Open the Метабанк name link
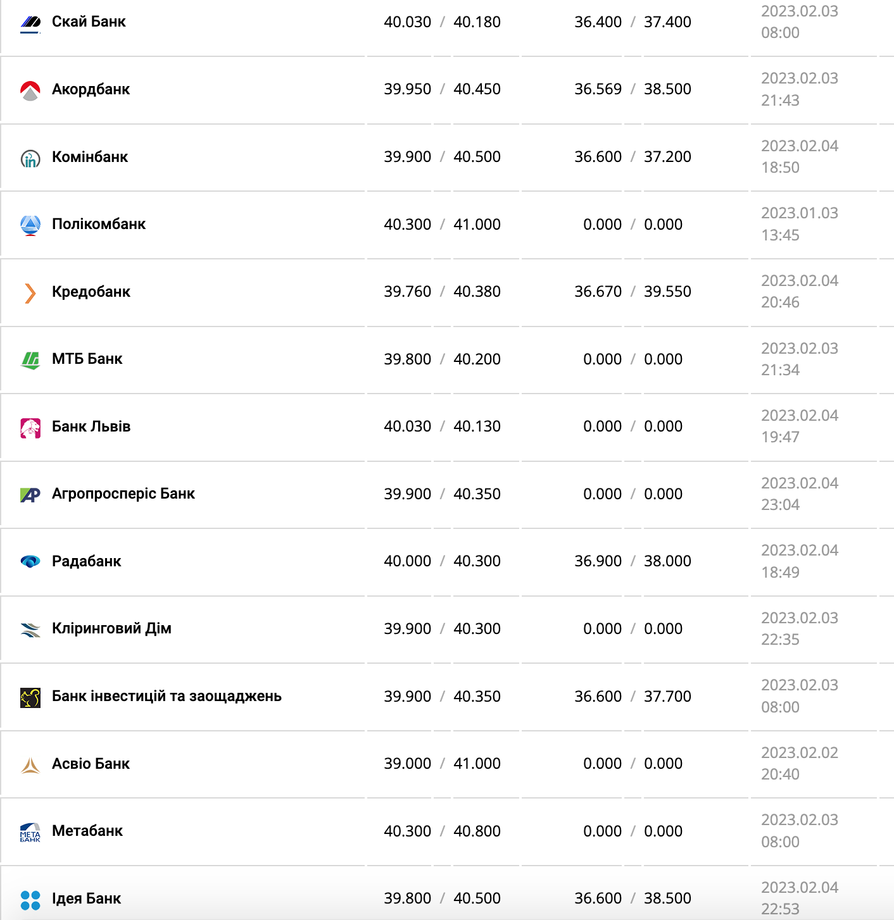The width and height of the screenshot is (894, 920). pyautogui.click(x=87, y=831)
